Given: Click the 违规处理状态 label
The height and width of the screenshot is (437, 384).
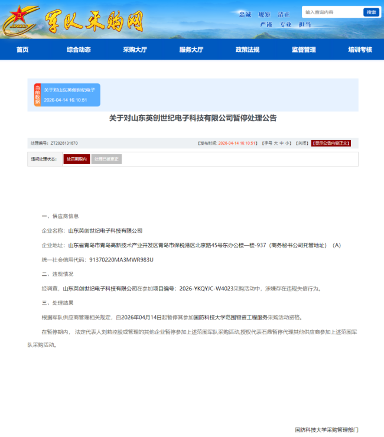Looking at the screenshot, I should point(44,159).
